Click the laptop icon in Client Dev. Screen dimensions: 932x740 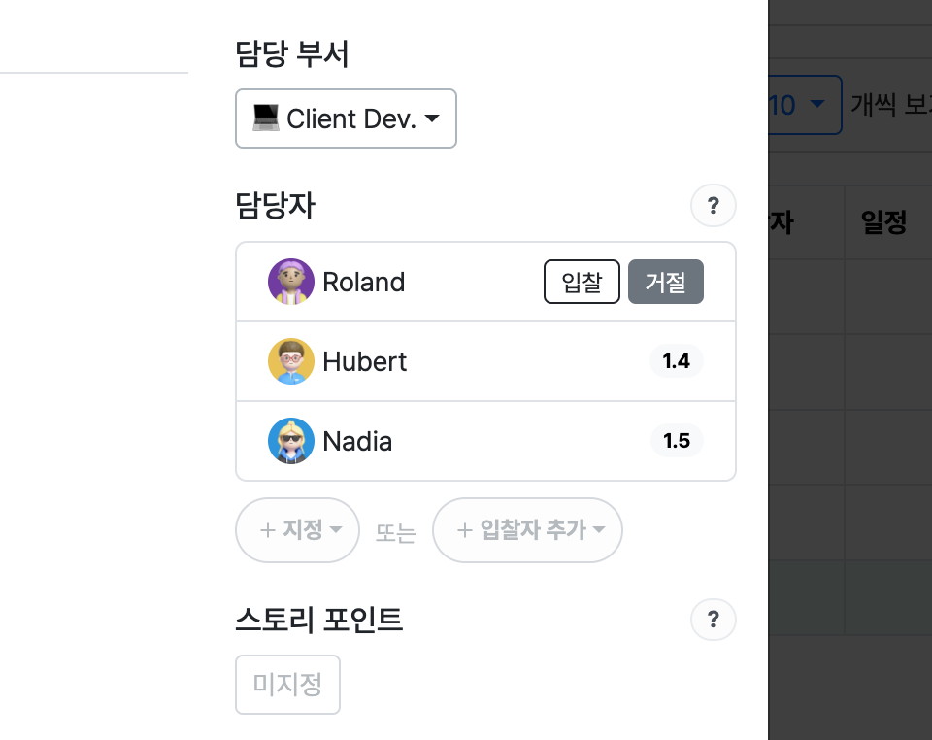[266, 118]
